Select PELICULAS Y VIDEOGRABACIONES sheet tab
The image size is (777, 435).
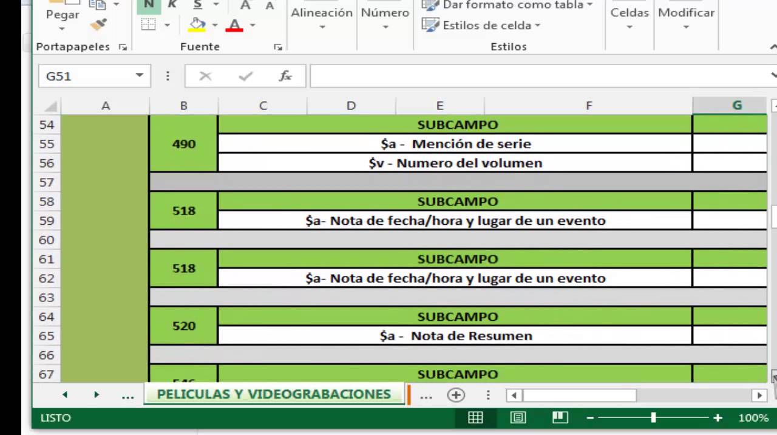click(x=274, y=394)
